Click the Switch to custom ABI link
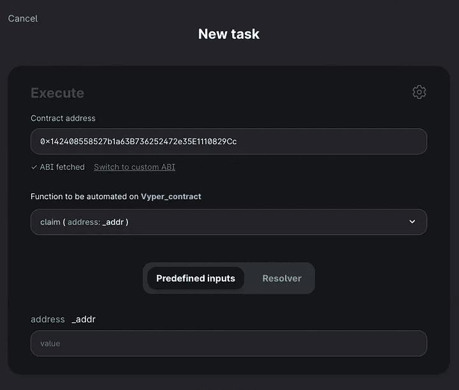 (135, 167)
